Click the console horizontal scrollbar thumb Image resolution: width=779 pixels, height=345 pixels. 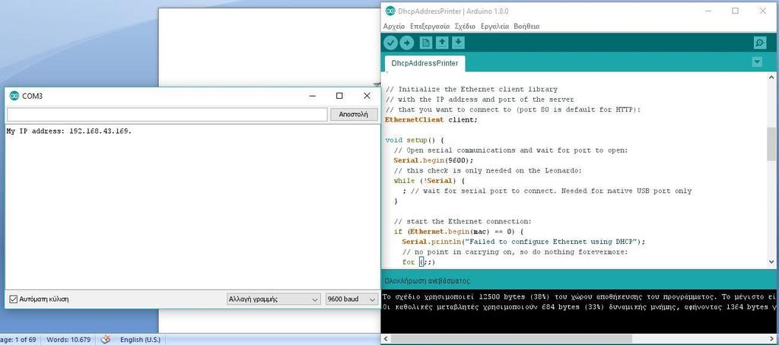[x=512, y=339]
